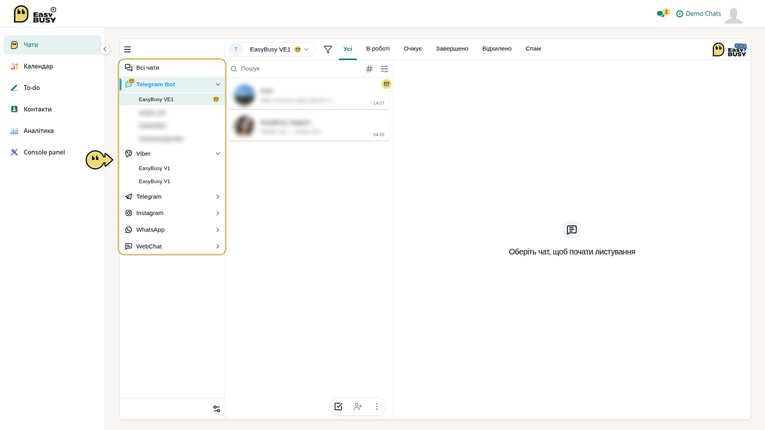
Task: Click the add user icon
Action: [x=358, y=407]
